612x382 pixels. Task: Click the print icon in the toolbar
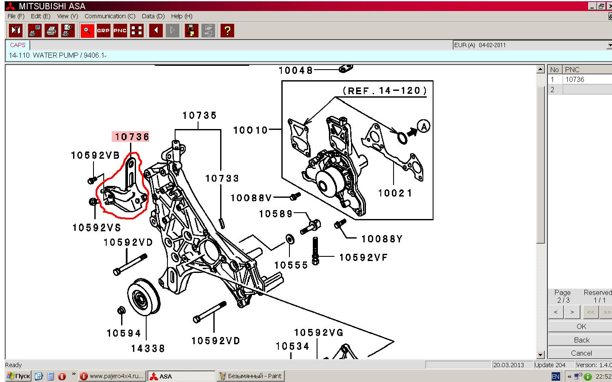51,31
